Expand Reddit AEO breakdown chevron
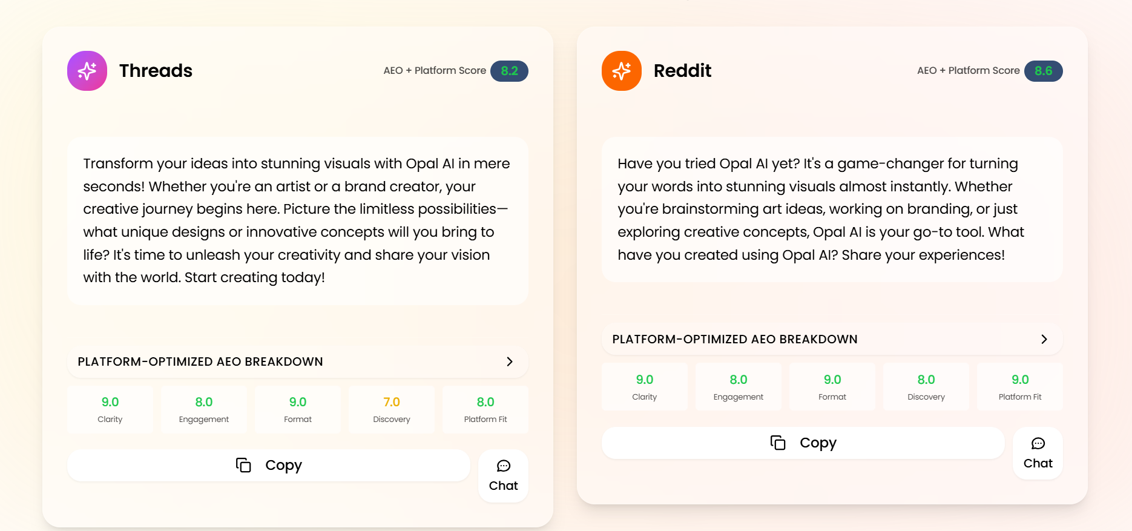1132x531 pixels. tap(1044, 339)
